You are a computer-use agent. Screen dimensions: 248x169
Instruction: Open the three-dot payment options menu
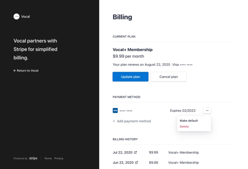207,111
